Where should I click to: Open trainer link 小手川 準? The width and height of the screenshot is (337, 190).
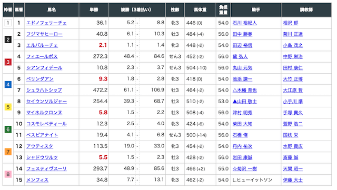click(293, 101)
